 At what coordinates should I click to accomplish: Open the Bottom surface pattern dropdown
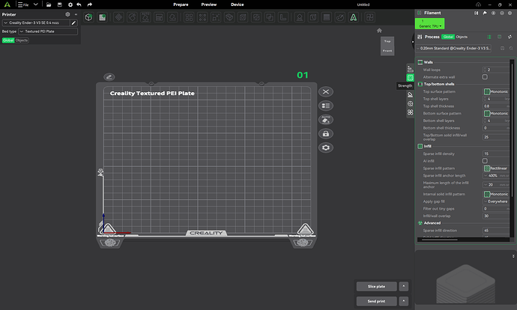tap(496, 113)
